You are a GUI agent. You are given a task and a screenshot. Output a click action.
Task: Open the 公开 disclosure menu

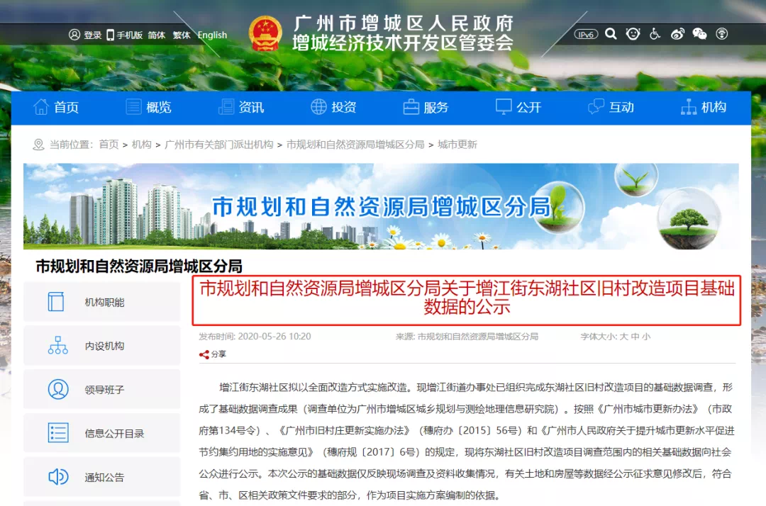point(528,107)
